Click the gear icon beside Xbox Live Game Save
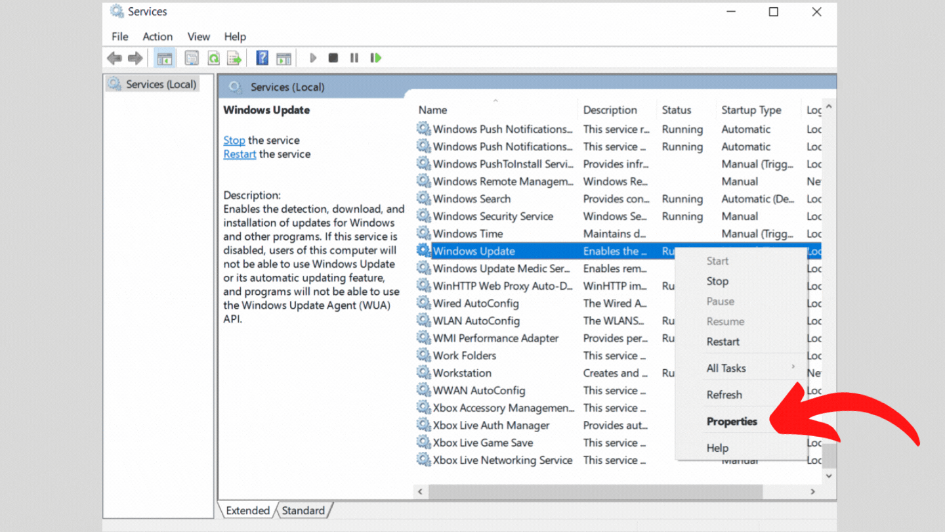The width and height of the screenshot is (945, 532). [x=424, y=442]
